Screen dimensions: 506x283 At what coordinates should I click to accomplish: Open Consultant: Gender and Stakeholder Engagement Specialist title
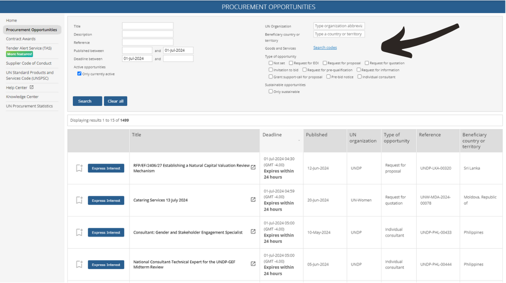(x=188, y=232)
